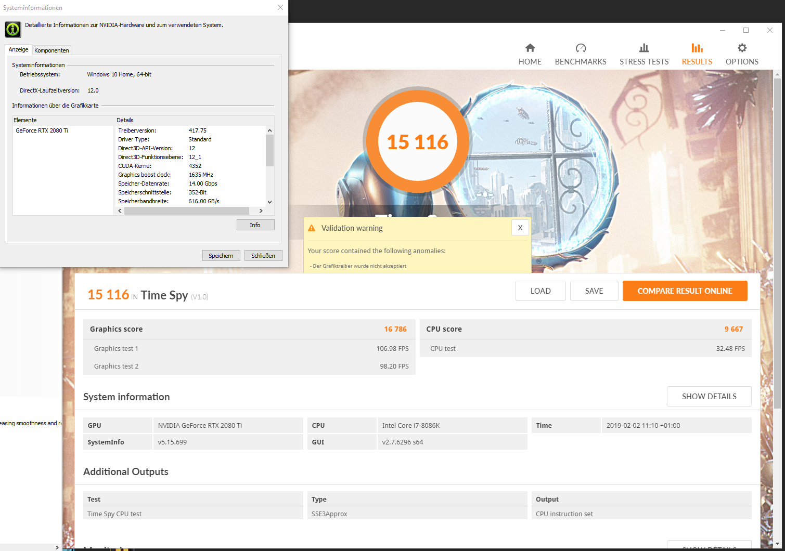This screenshot has height=551, width=785.
Task: Go to the BENCHMARKS gauge icon
Action: 581,48
